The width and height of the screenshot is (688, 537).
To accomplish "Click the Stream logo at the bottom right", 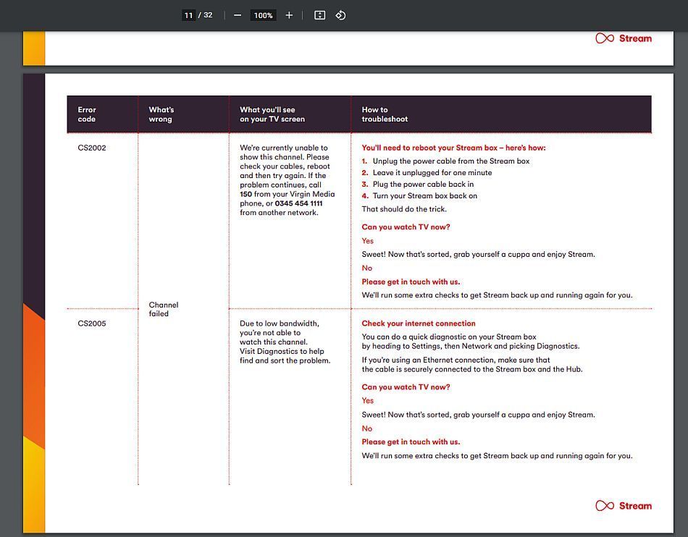I will [x=624, y=506].
